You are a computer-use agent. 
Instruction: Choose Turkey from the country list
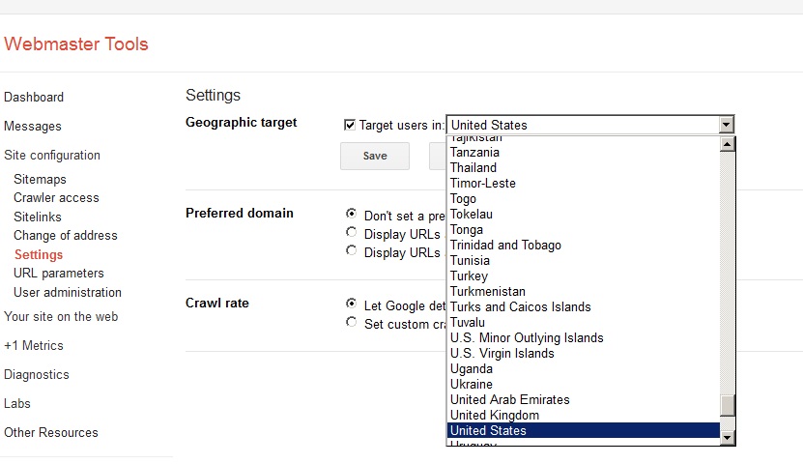pyautogui.click(x=584, y=276)
